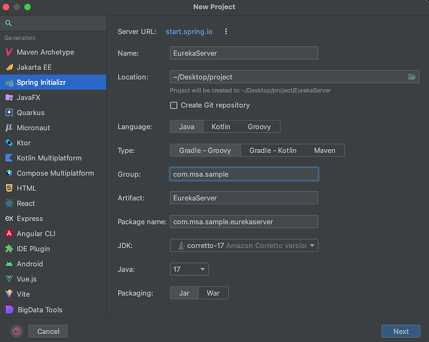Image resolution: width=429 pixels, height=342 pixels.
Task: Click the Micronaut mu icon
Action: (9, 128)
